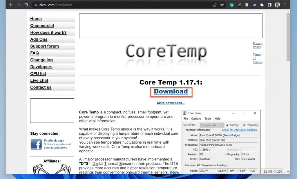Click the shield extension icon
The image size is (297, 179).
(x=247, y=5)
